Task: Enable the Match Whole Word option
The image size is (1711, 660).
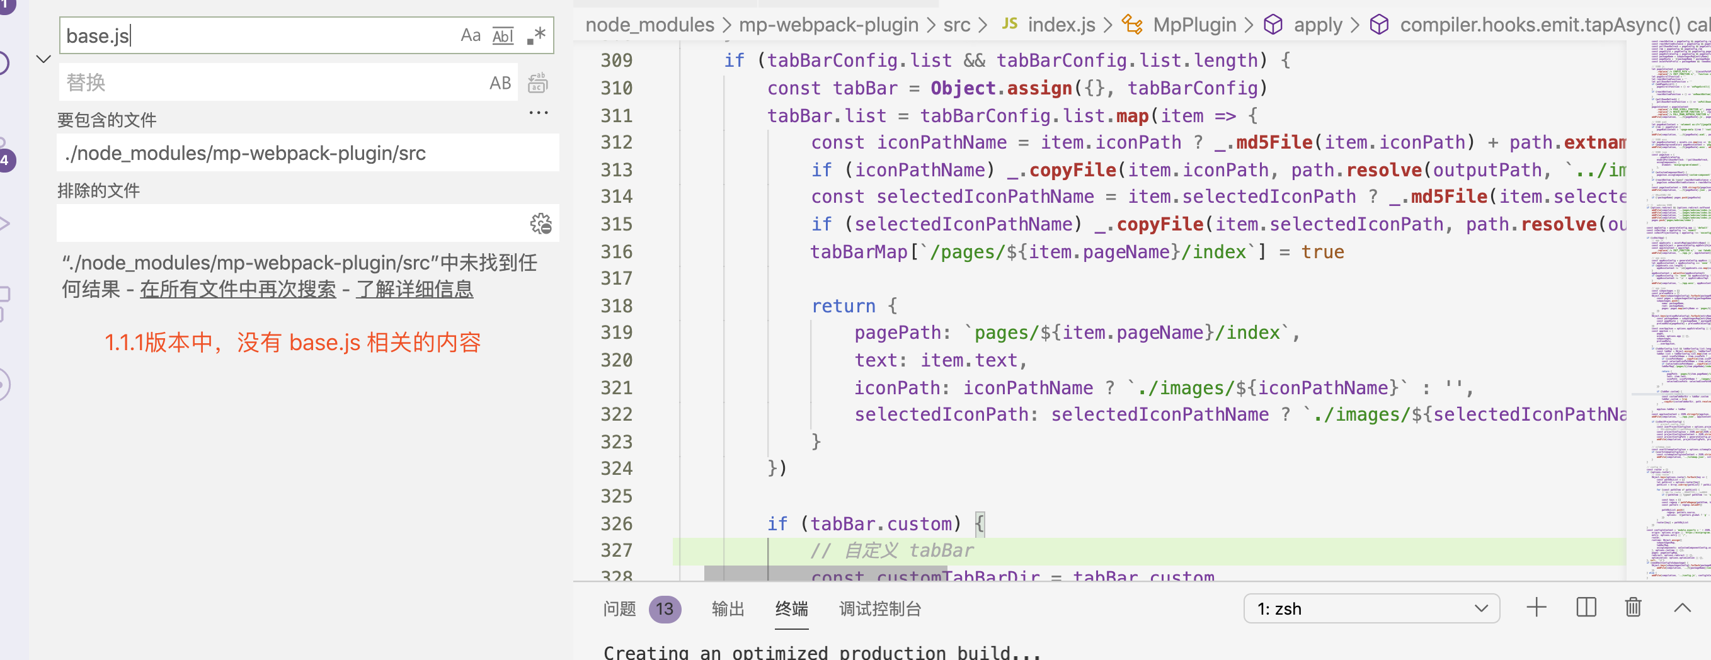Action: coord(503,35)
